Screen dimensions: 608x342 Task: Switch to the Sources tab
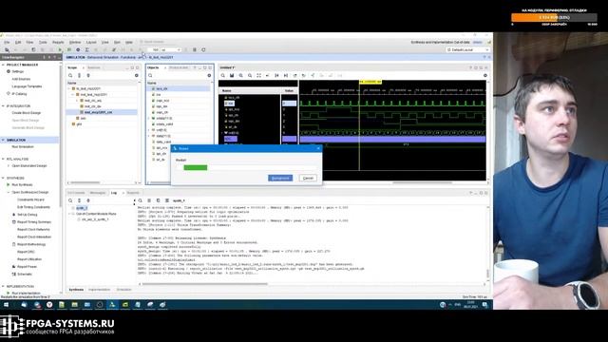pyautogui.click(x=93, y=67)
